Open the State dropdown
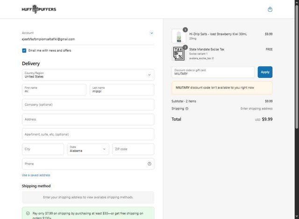This screenshot has height=219, width=299. pos(88,149)
